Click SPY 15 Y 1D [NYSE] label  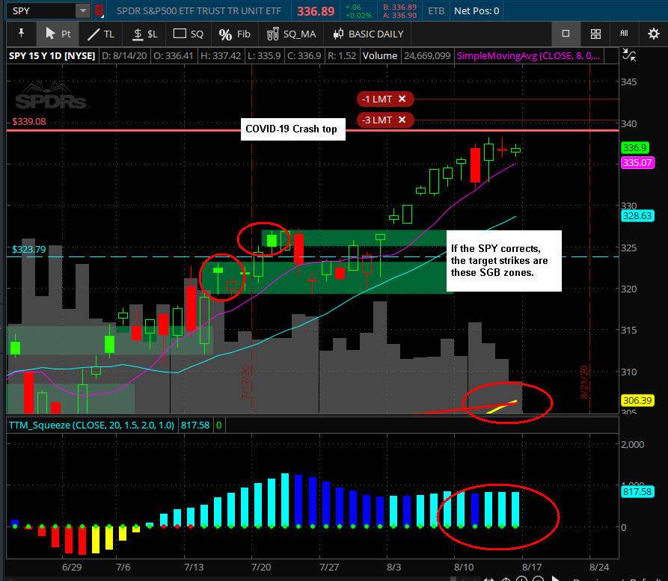(52, 56)
